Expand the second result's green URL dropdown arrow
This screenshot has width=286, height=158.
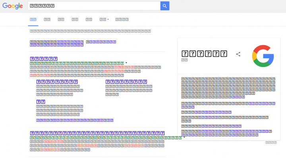pyautogui.click(x=184, y=137)
